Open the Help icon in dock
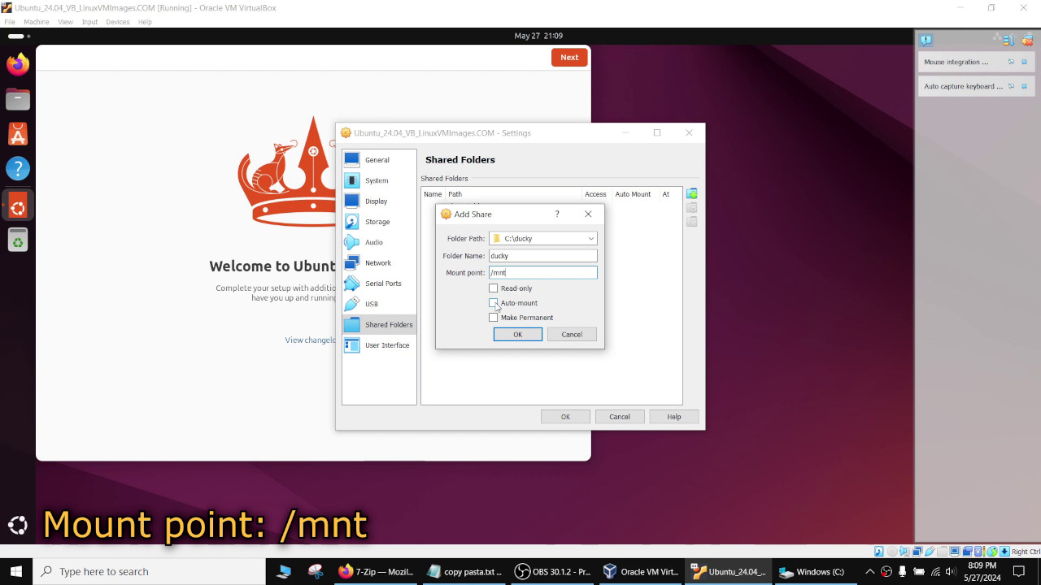The height and width of the screenshot is (585, 1041). coord(18,169)
